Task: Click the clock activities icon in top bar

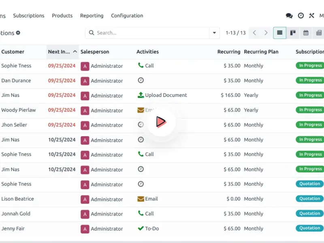Action: pos(301,16)
